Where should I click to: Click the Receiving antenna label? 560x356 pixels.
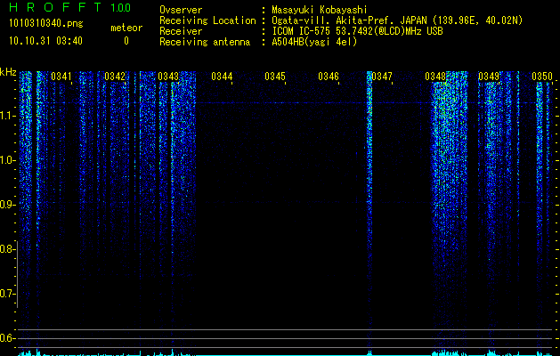coord(205,42)
